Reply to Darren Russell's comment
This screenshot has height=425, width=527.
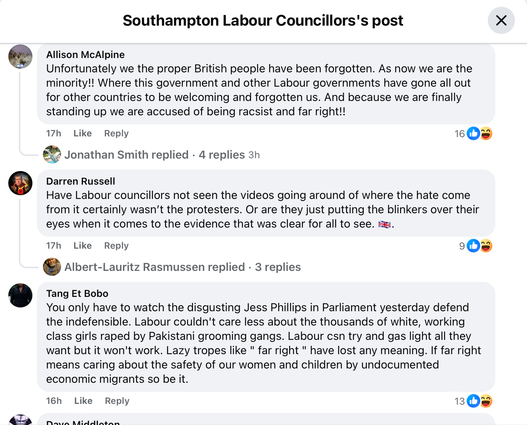[x=116, y=246]
